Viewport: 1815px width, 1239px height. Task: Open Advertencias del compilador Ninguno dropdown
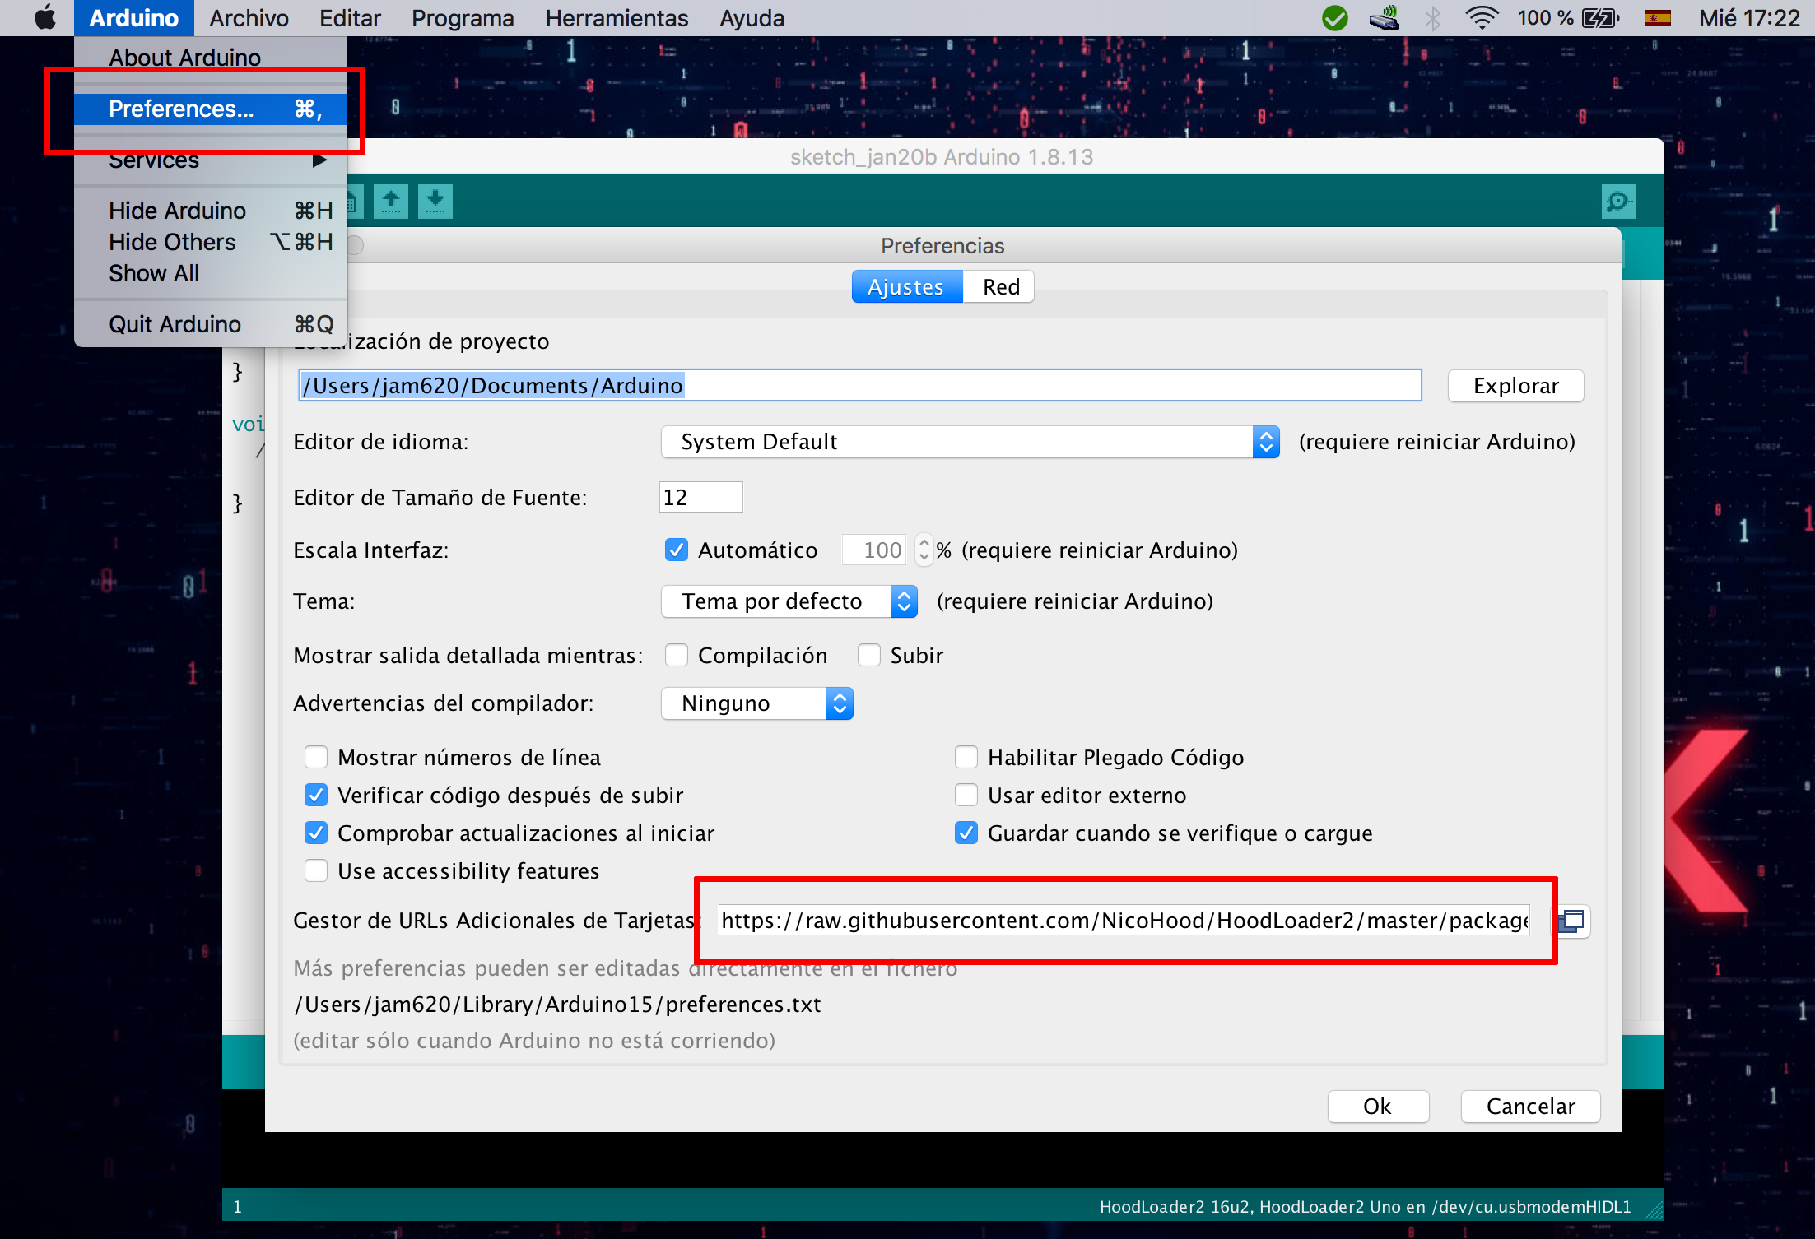pyautogui.click(x=757, y=703)
